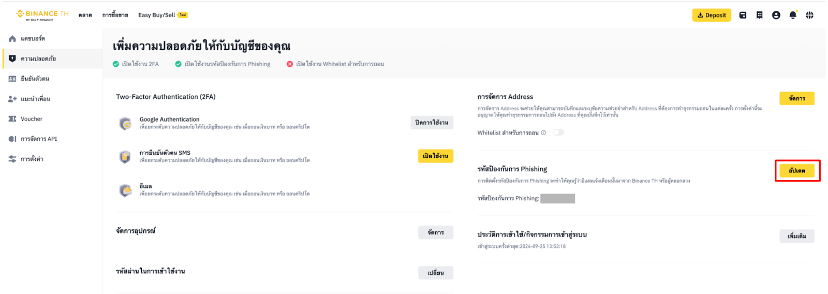The width and height of the screenshot is (828, 294).
Task: Click the globe language icon
Action: tap(809, 15)
